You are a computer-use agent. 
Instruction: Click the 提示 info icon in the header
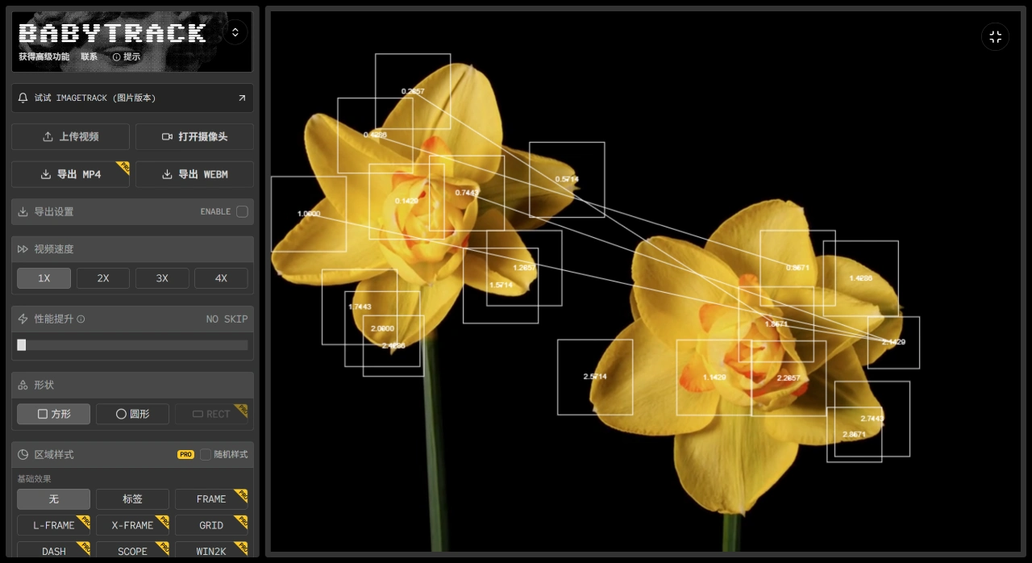click(x=117, y=57)
